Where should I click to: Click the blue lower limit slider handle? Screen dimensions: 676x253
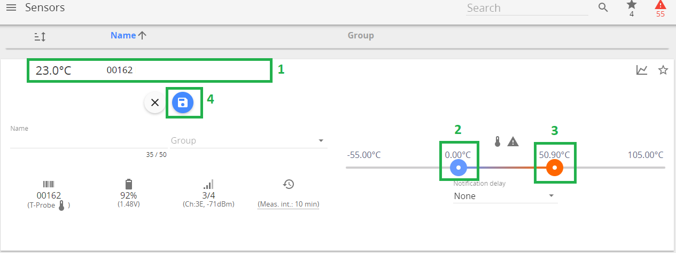click(459, 168)
